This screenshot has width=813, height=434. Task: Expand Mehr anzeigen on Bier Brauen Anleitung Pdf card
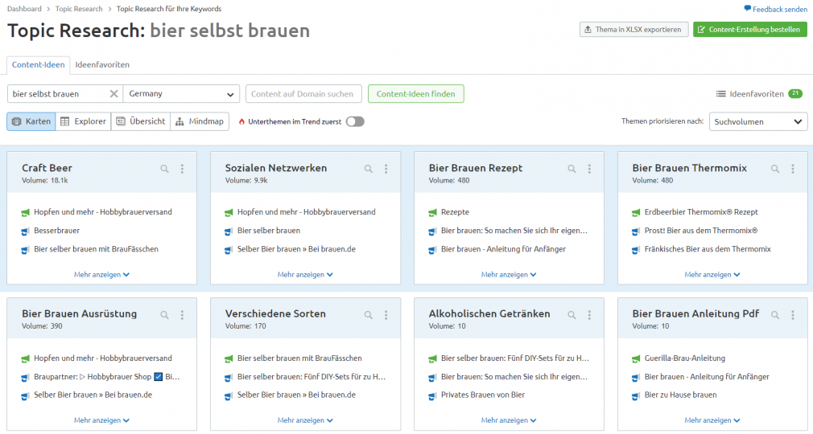[x=712, y=420]
